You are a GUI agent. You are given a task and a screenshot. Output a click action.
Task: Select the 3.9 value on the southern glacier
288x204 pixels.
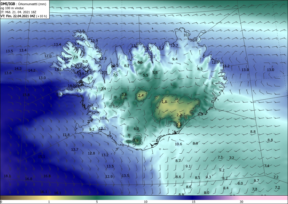pyautogui.click(x=135, y=140)
